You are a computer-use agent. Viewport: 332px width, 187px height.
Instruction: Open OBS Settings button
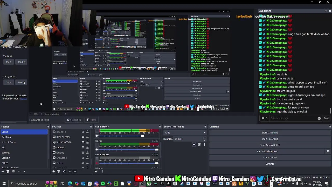270,164
